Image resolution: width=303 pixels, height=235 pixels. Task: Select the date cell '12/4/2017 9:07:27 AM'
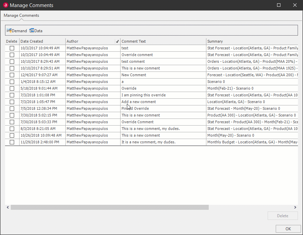[42, 75]
